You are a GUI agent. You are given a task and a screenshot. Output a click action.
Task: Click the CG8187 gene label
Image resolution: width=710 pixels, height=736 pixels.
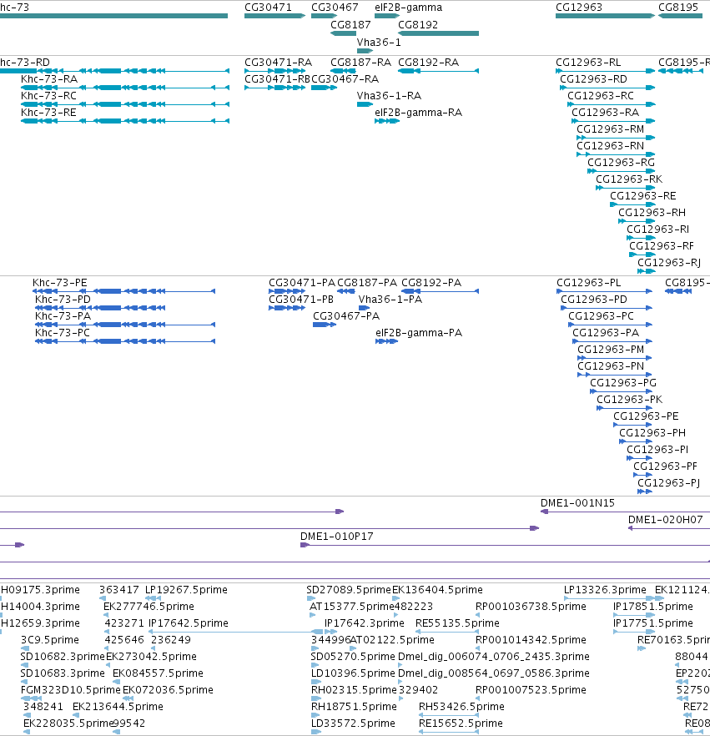[350, 25]
